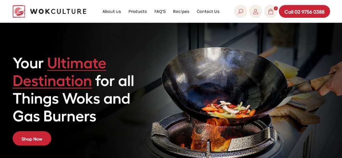
Task: Click the WOKCULTURE wordmark text
Action: (58, 11)
